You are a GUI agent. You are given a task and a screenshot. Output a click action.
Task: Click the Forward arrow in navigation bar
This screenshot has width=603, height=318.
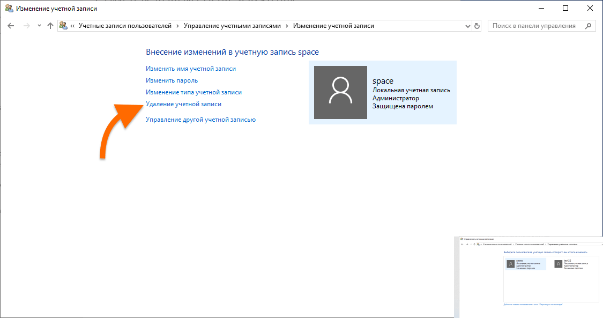[x=27, y=26]
